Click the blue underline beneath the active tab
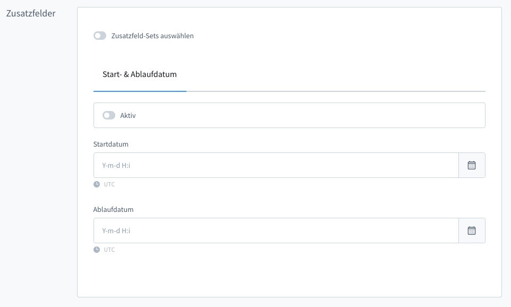 point(140,91)
